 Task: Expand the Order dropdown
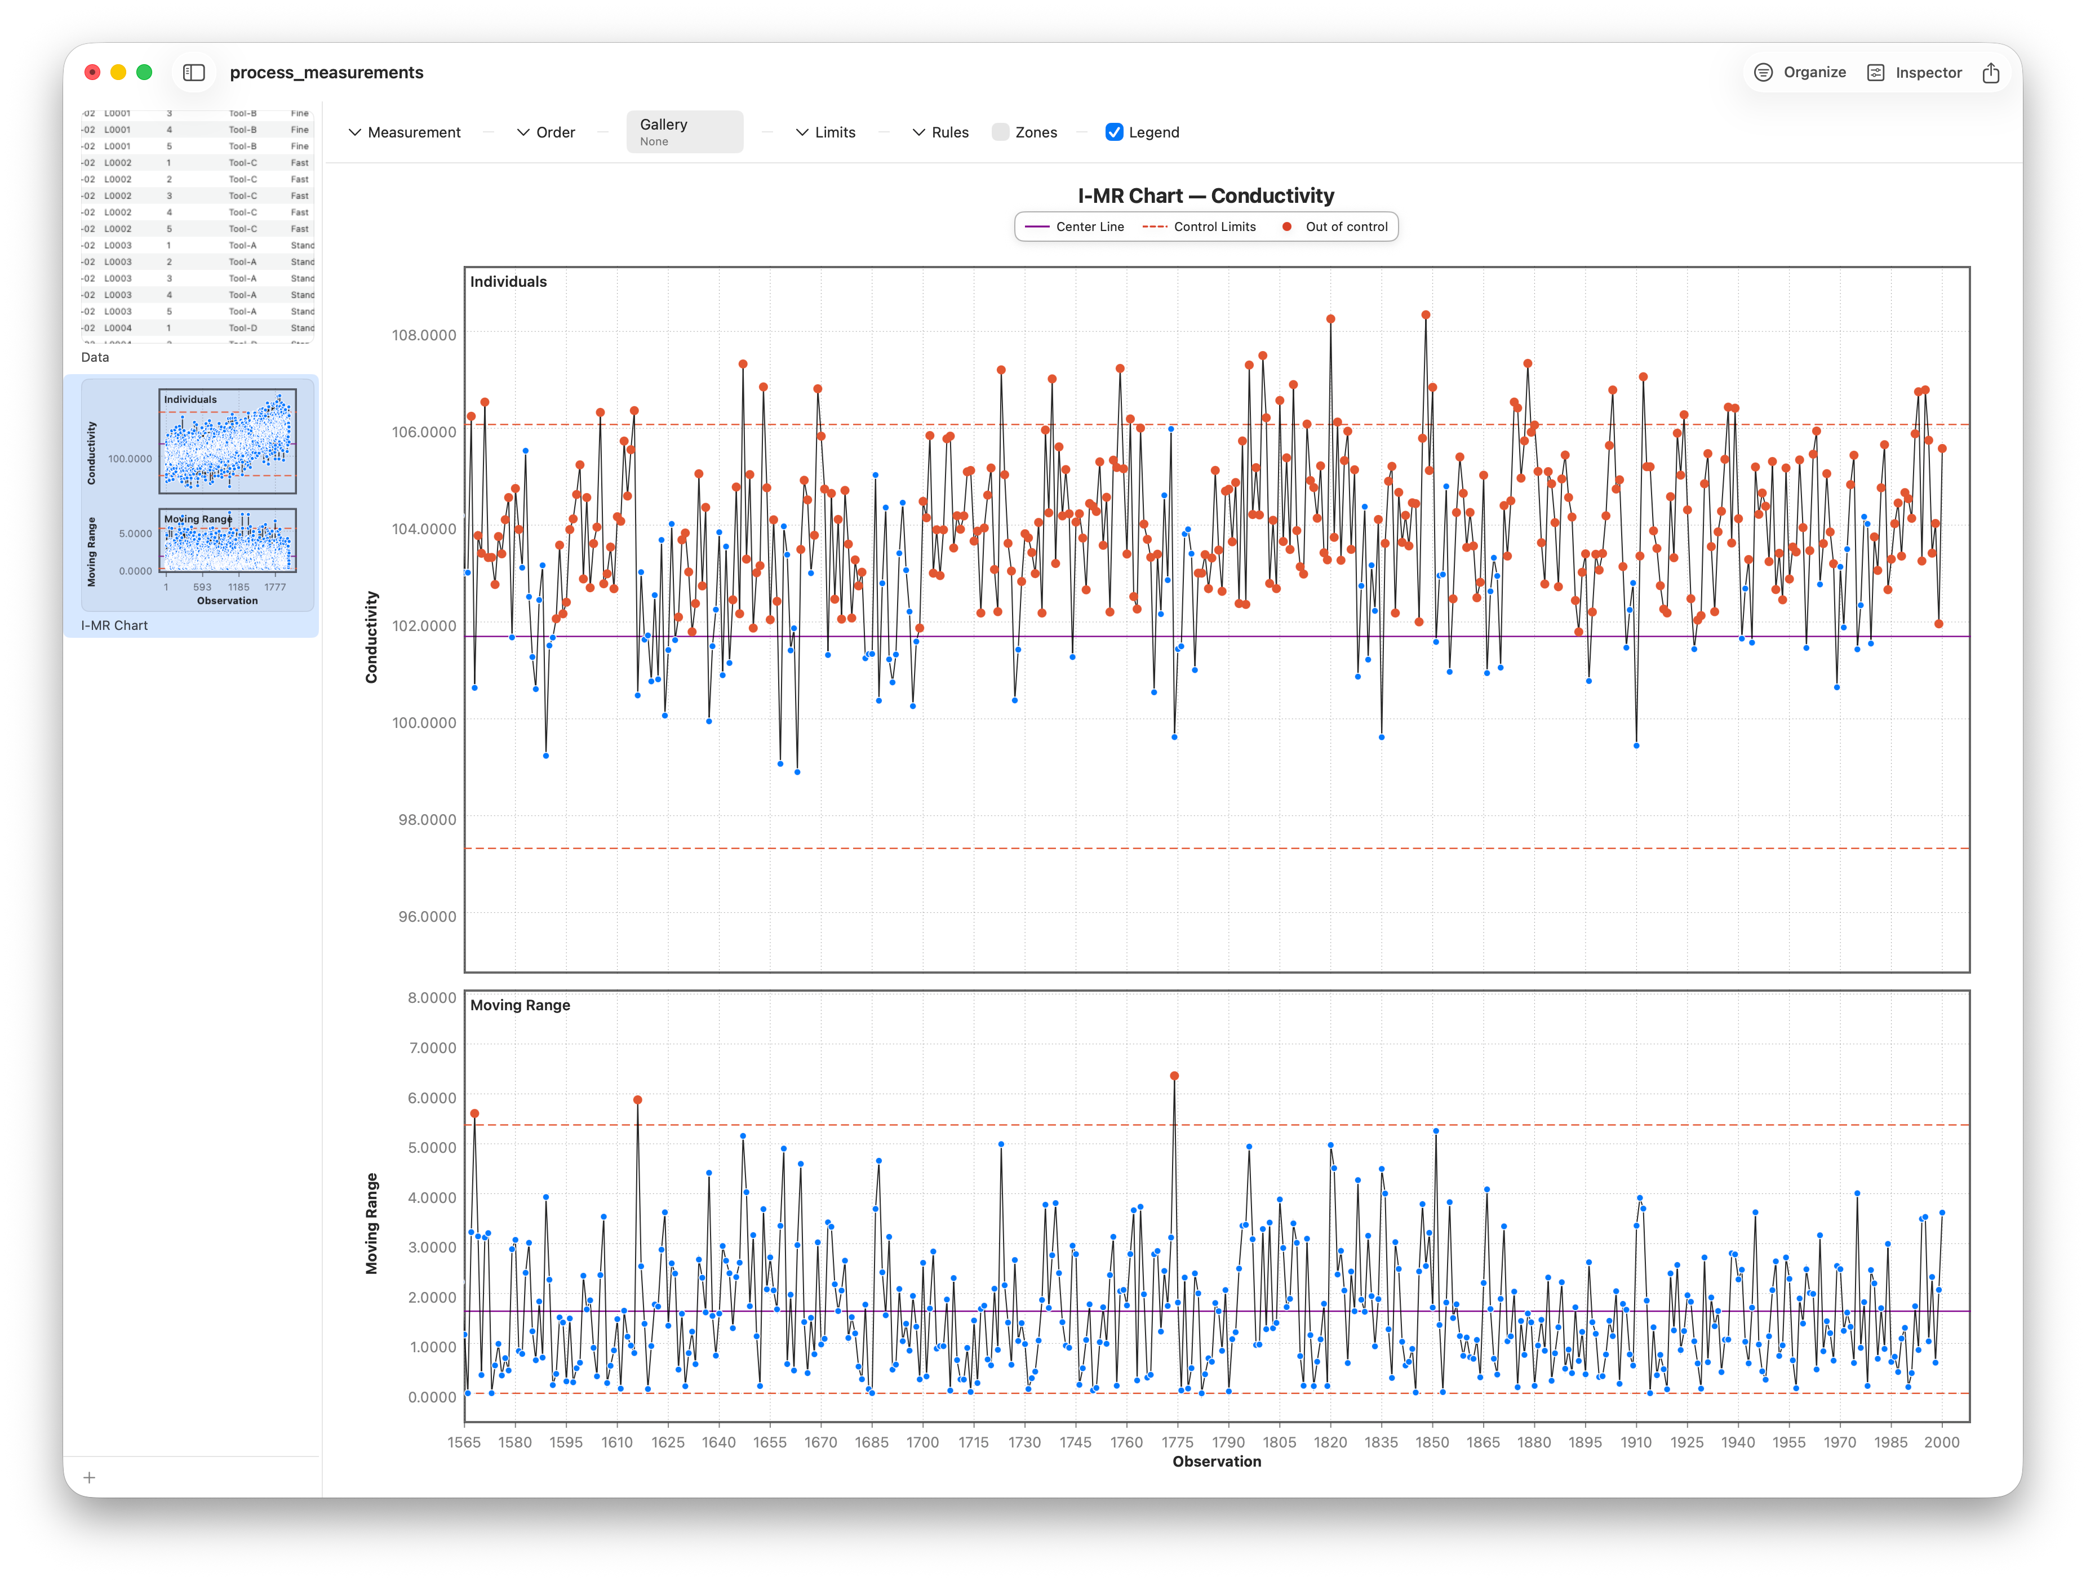tap(546, 132)
